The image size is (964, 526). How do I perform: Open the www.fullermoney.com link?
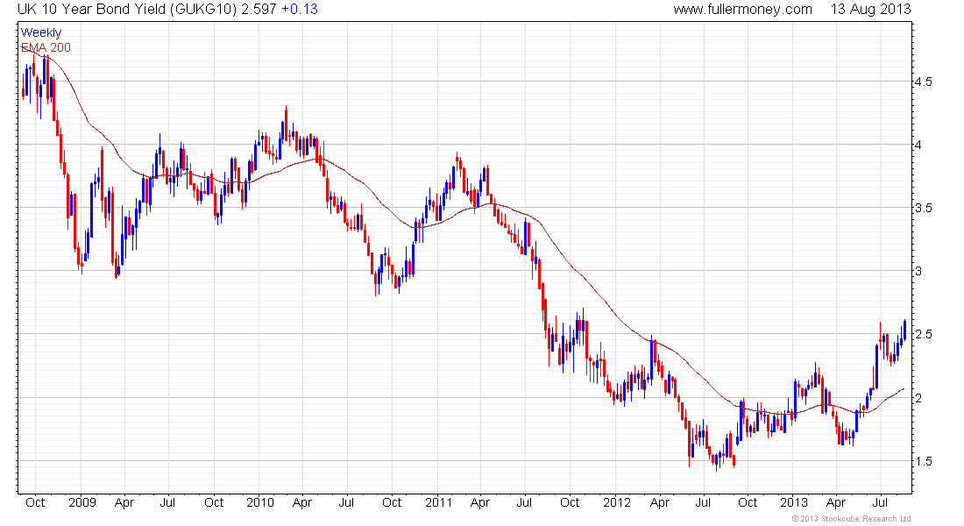coord(742,10)
